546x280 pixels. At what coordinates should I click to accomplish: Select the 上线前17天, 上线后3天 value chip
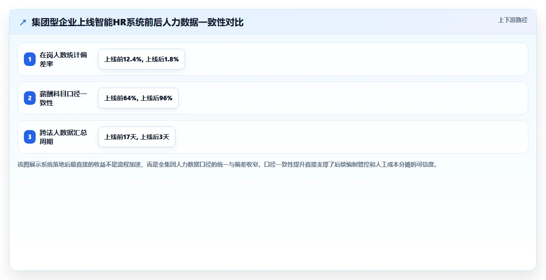137,137
